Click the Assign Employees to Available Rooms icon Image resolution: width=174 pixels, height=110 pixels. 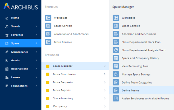116,98
